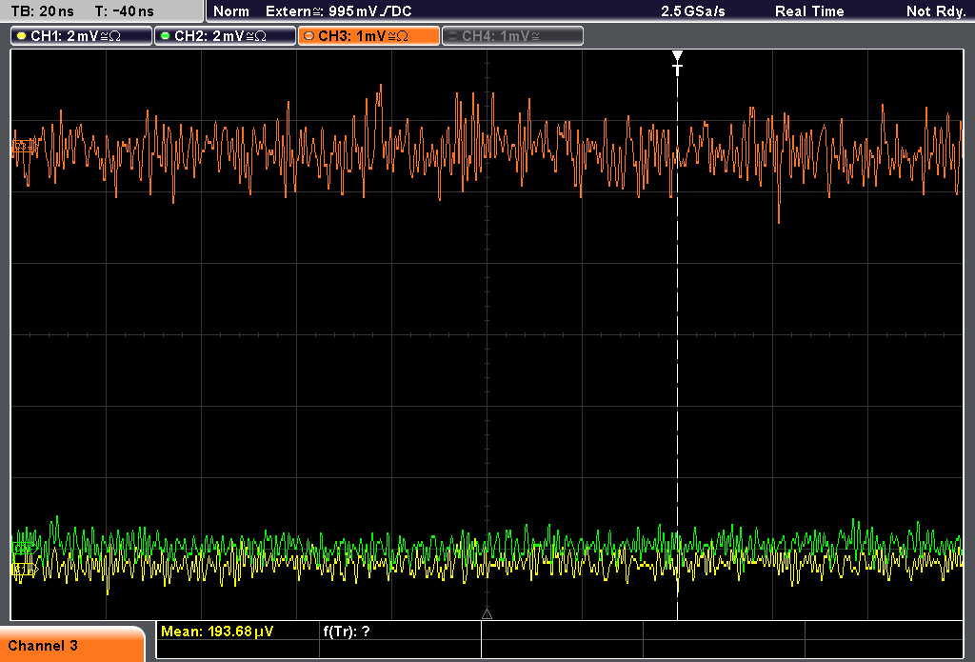975x662 pixels.
Task: Click the Real Time acquisition mode label
Action: (x=809, y=11)
